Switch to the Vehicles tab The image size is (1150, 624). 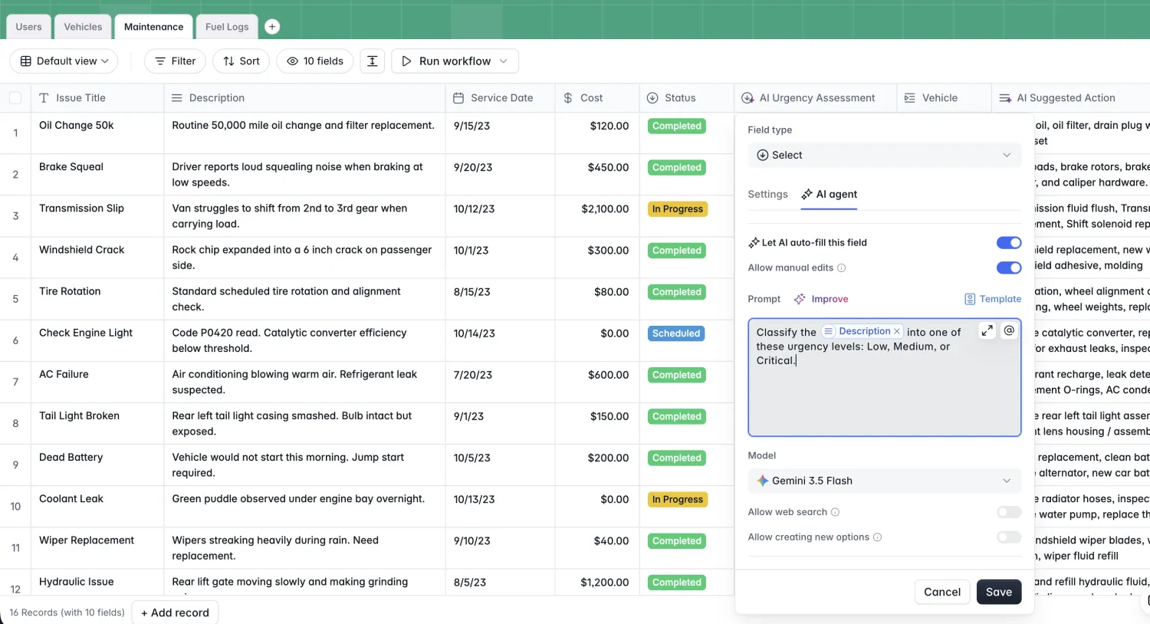(x=83, y=27)
